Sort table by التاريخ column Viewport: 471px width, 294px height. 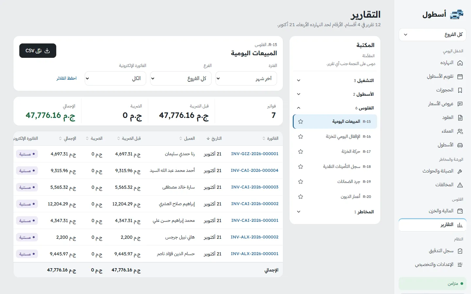[x=214, y=139]
